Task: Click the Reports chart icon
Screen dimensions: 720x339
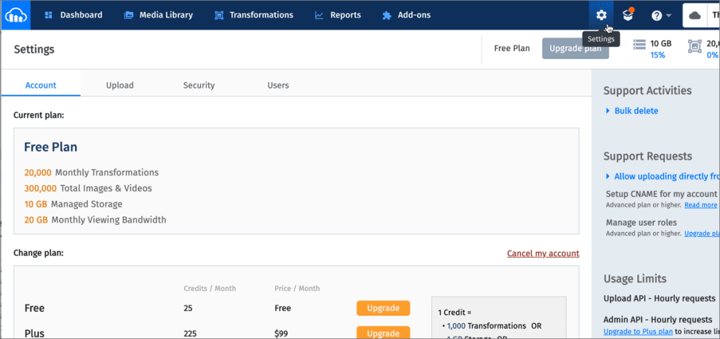Action: 319,15
